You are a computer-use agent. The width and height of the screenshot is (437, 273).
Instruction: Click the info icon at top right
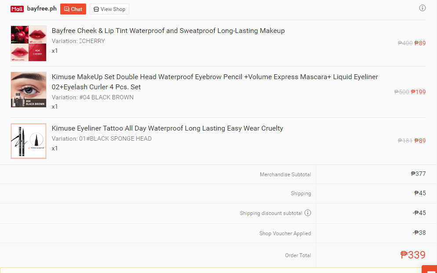[x=422, y=8]
